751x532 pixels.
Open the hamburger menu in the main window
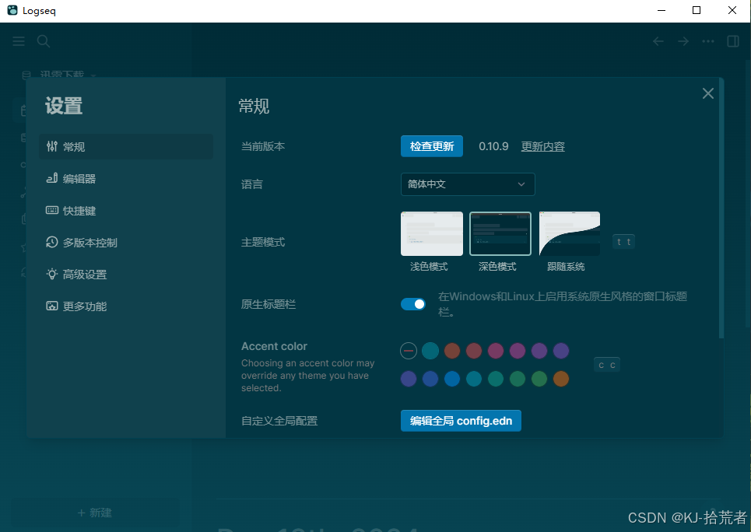coord(19,41)
